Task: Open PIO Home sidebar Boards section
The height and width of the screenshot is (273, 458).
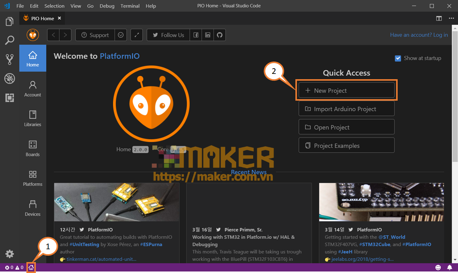Action: (x=33, y=149)
